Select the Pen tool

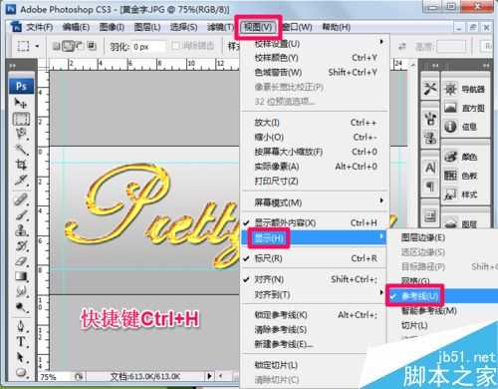[x=21, y=326]
